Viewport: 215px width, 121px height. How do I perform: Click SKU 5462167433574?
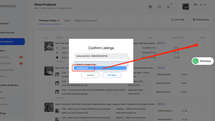(x=165, y=111)
